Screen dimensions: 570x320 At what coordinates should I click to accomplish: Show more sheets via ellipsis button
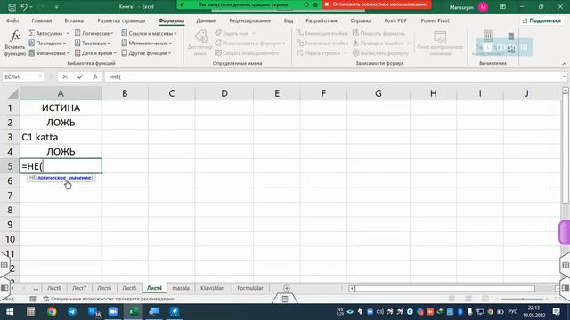36,288
